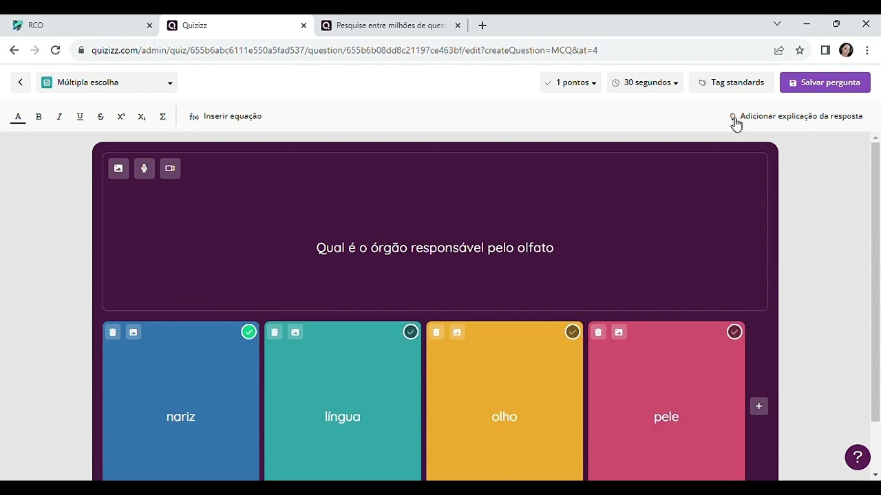
Task: Toggle underline formatting
Action: [80, 117]
